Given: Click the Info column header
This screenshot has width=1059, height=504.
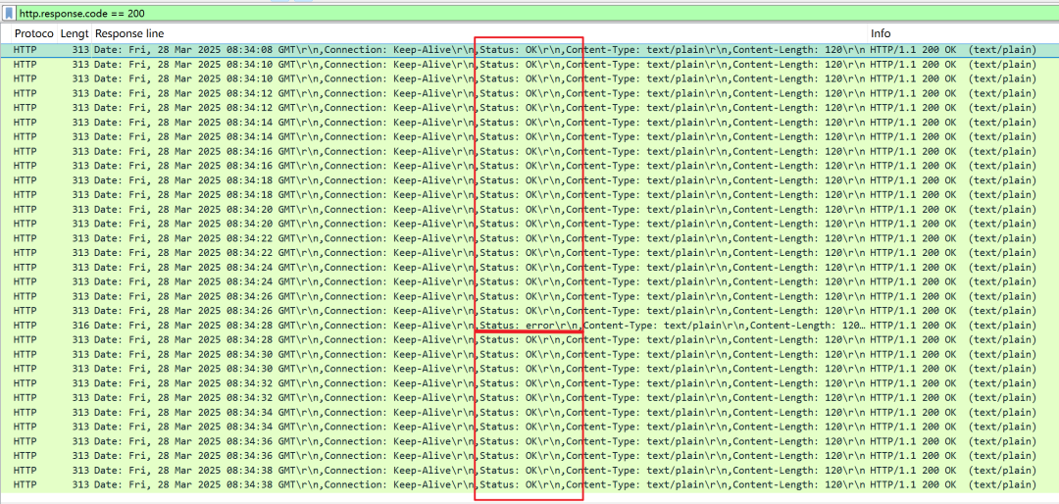Looking at the screenshot, I should coord(881,33).
